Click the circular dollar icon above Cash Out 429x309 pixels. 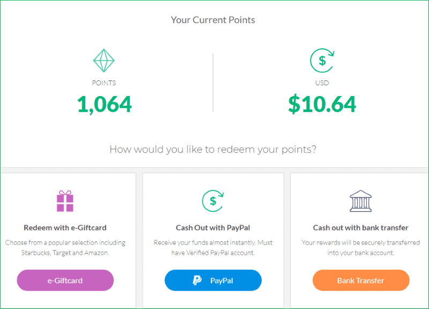tap(213, 201)
